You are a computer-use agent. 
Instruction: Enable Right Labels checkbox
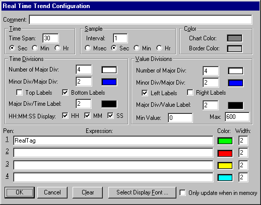click(190, 93)
